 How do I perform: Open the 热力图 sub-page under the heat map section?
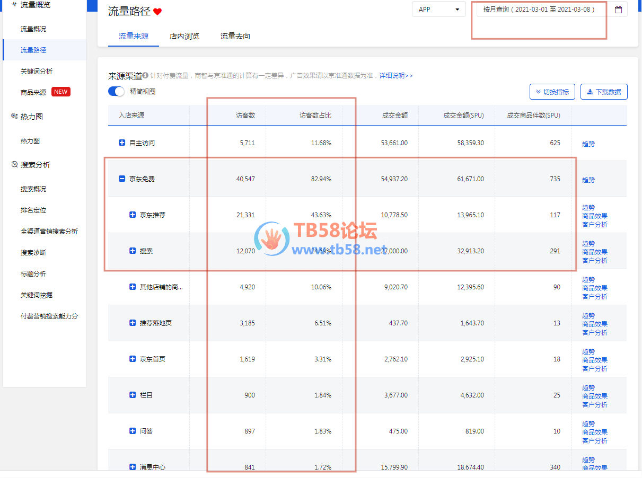(x=30, y=141)
